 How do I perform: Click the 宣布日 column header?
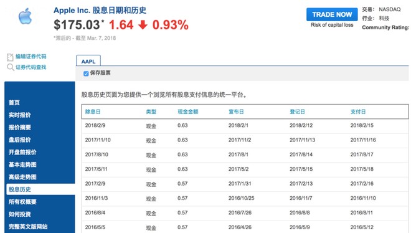tap(236, 112)
